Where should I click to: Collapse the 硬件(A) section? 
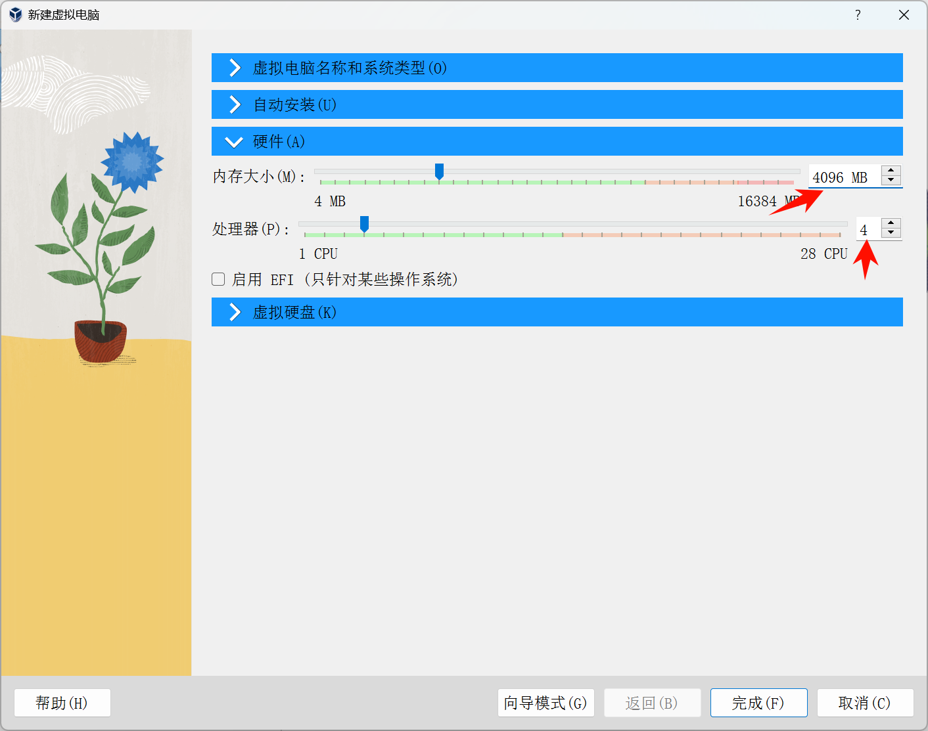click(557, 141)
